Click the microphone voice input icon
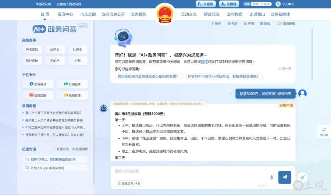331x195 pixels. click(x=272, y=178)
